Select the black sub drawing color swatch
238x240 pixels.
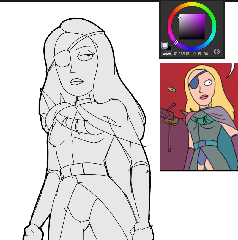click(169, 49)
